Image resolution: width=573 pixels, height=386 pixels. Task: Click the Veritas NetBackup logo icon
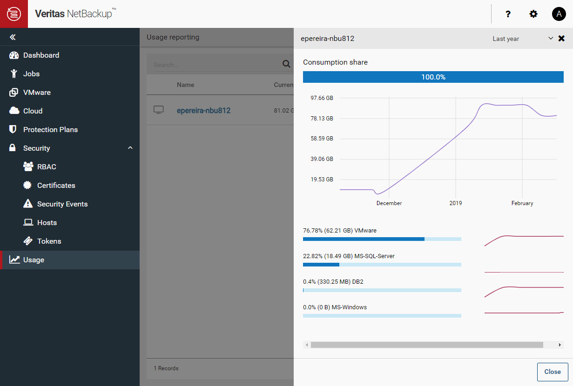pos(14,14)
